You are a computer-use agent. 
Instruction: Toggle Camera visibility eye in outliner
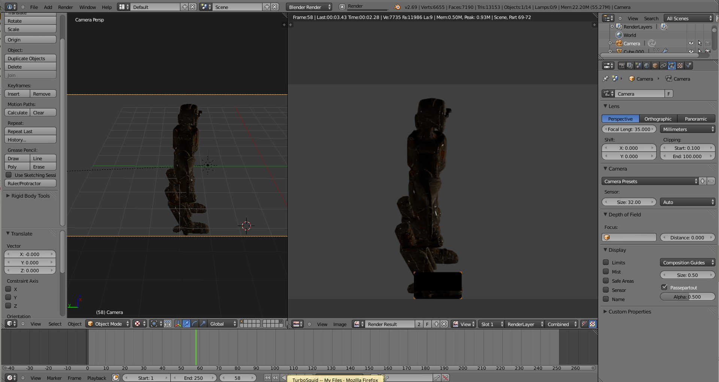(691, 43)
